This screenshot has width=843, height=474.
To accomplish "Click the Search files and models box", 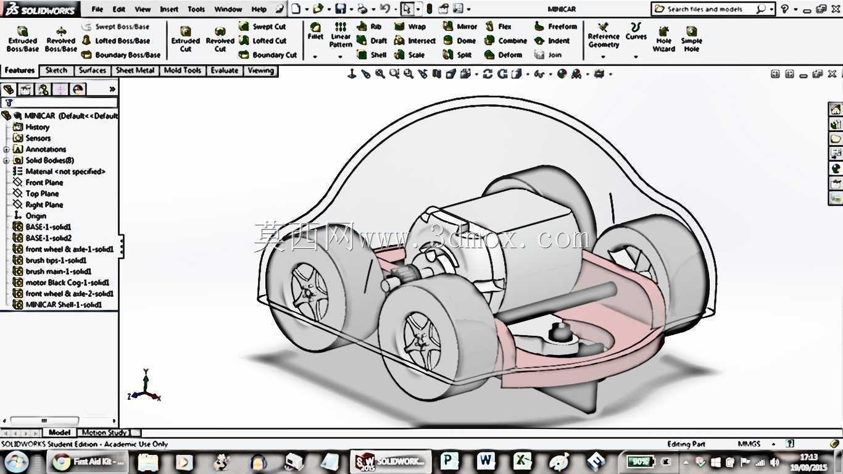I will (709, 9).
